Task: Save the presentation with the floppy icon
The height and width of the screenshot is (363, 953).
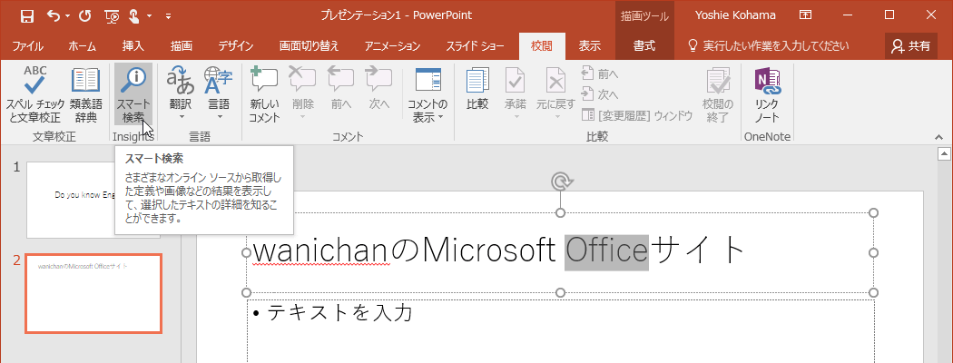Action: coord(26,15)
